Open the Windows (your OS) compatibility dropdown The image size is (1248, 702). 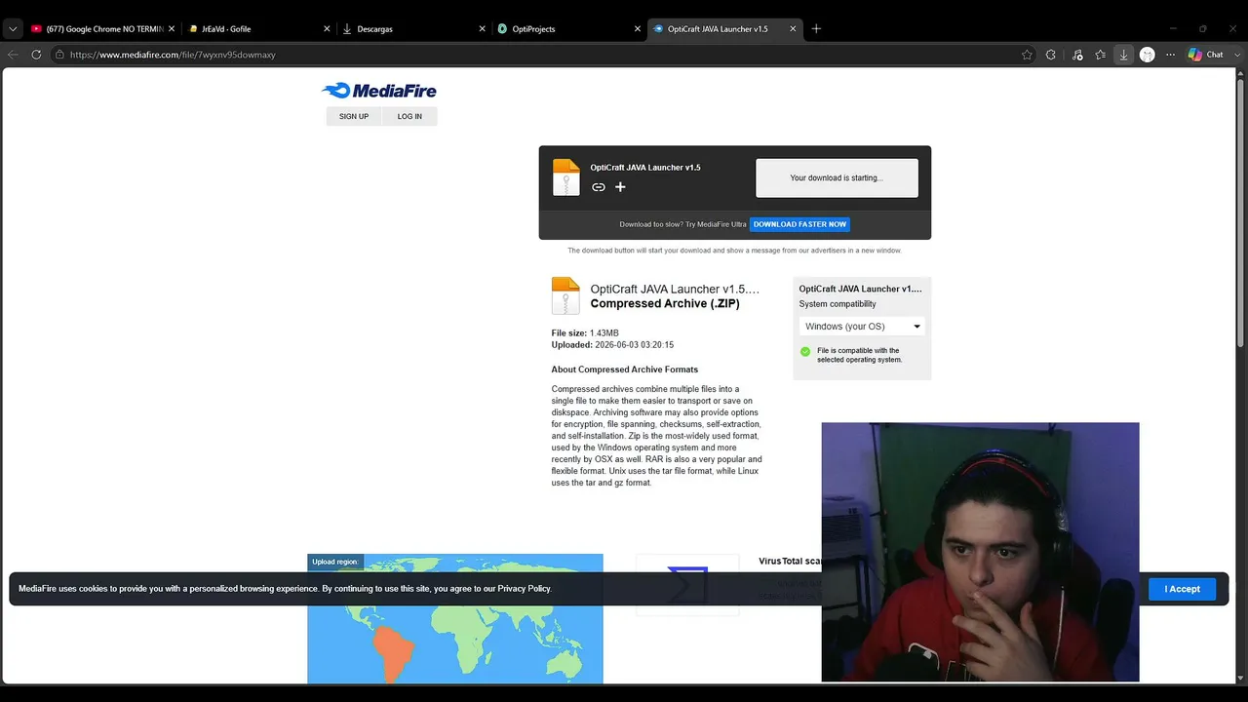[862, 327]
